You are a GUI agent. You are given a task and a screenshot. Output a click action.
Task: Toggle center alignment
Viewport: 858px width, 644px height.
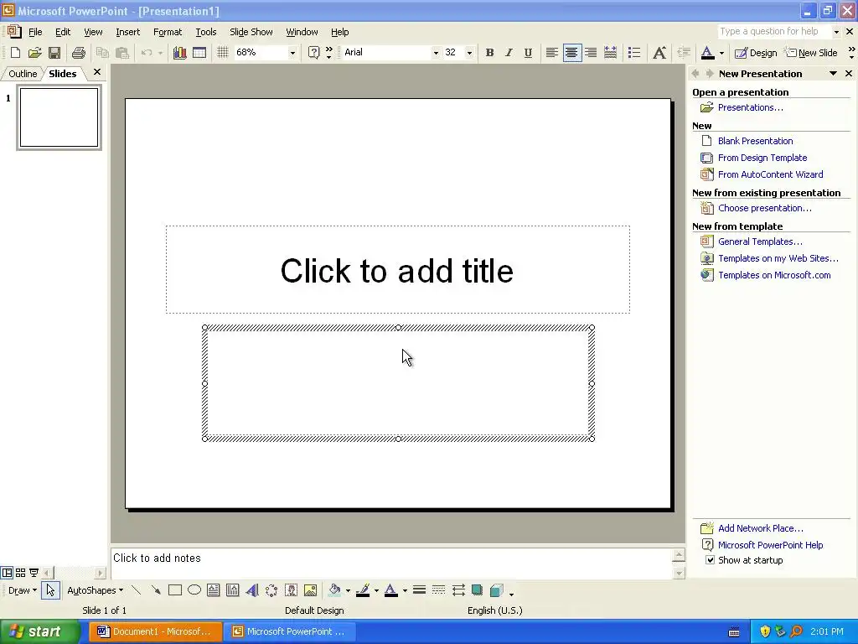571,53
